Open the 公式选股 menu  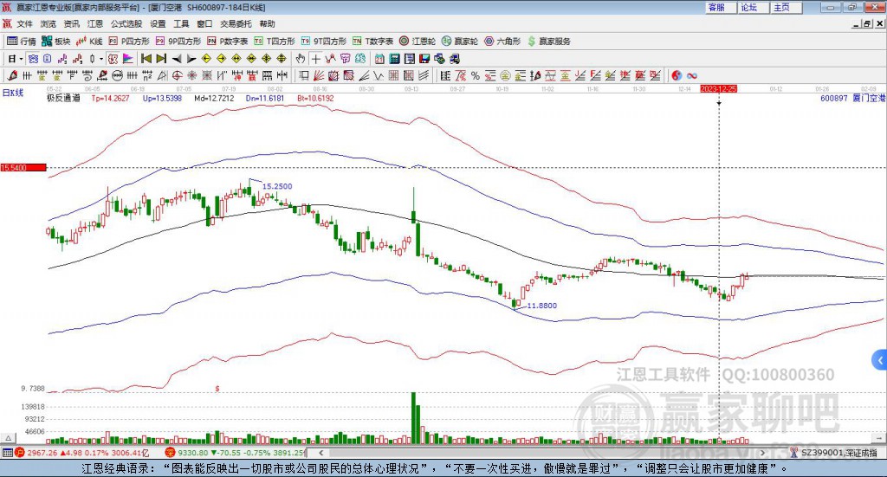126,23
